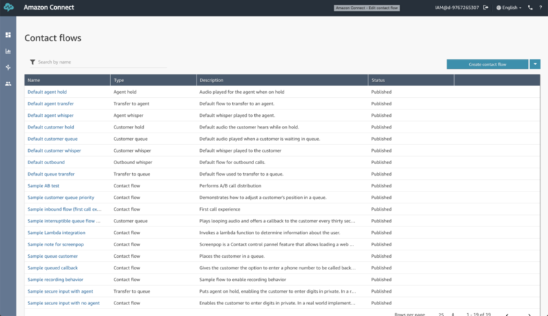
Task: Click 'Places the customer in a queue.' text
Action: pyautogui.click(x=232, y=256)
